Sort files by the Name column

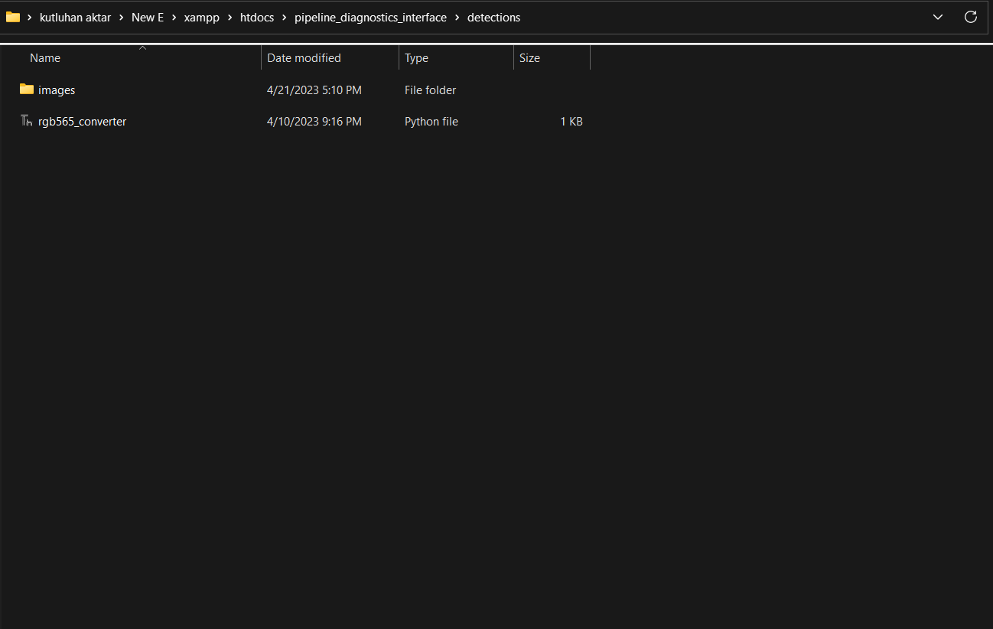coord(44,57)
